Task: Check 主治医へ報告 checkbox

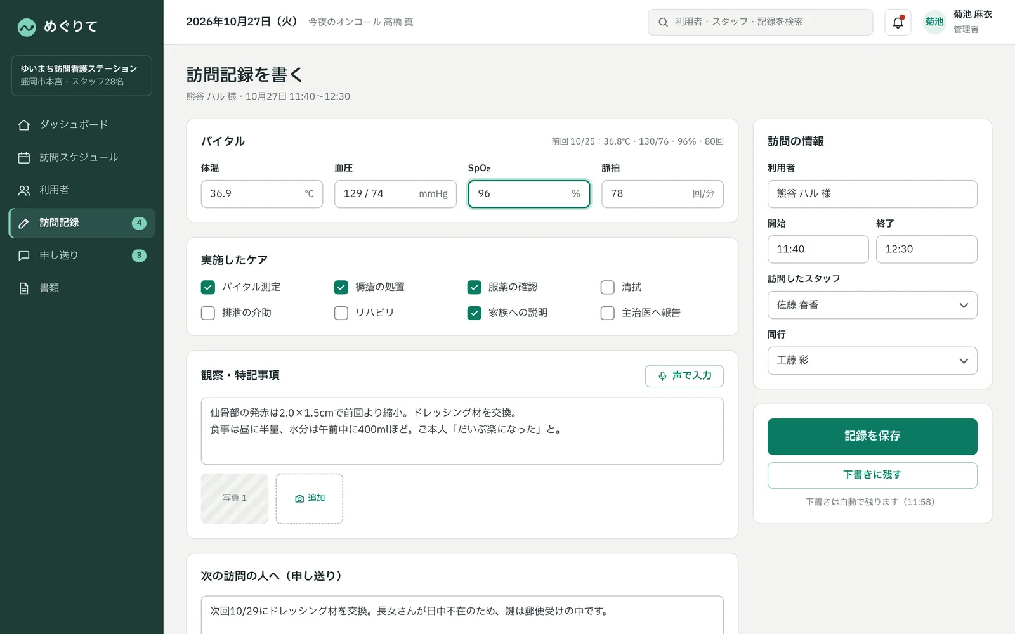Action: pyautogui.click(x=608, y=313)
